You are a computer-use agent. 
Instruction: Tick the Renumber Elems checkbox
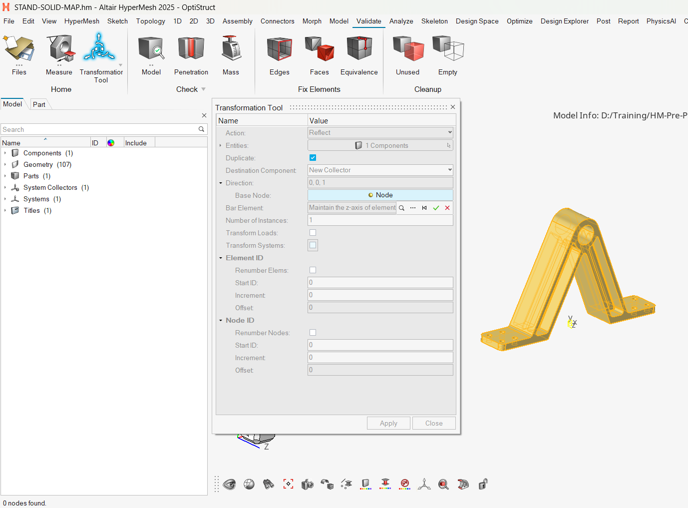tap(313, 270)
